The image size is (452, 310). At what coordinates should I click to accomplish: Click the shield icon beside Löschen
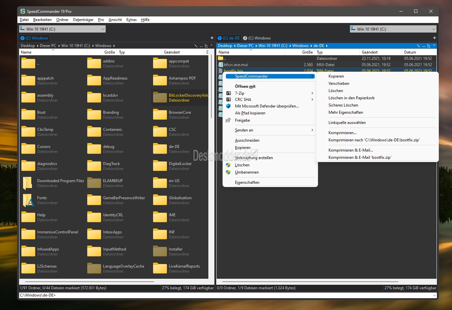(228, 165)
